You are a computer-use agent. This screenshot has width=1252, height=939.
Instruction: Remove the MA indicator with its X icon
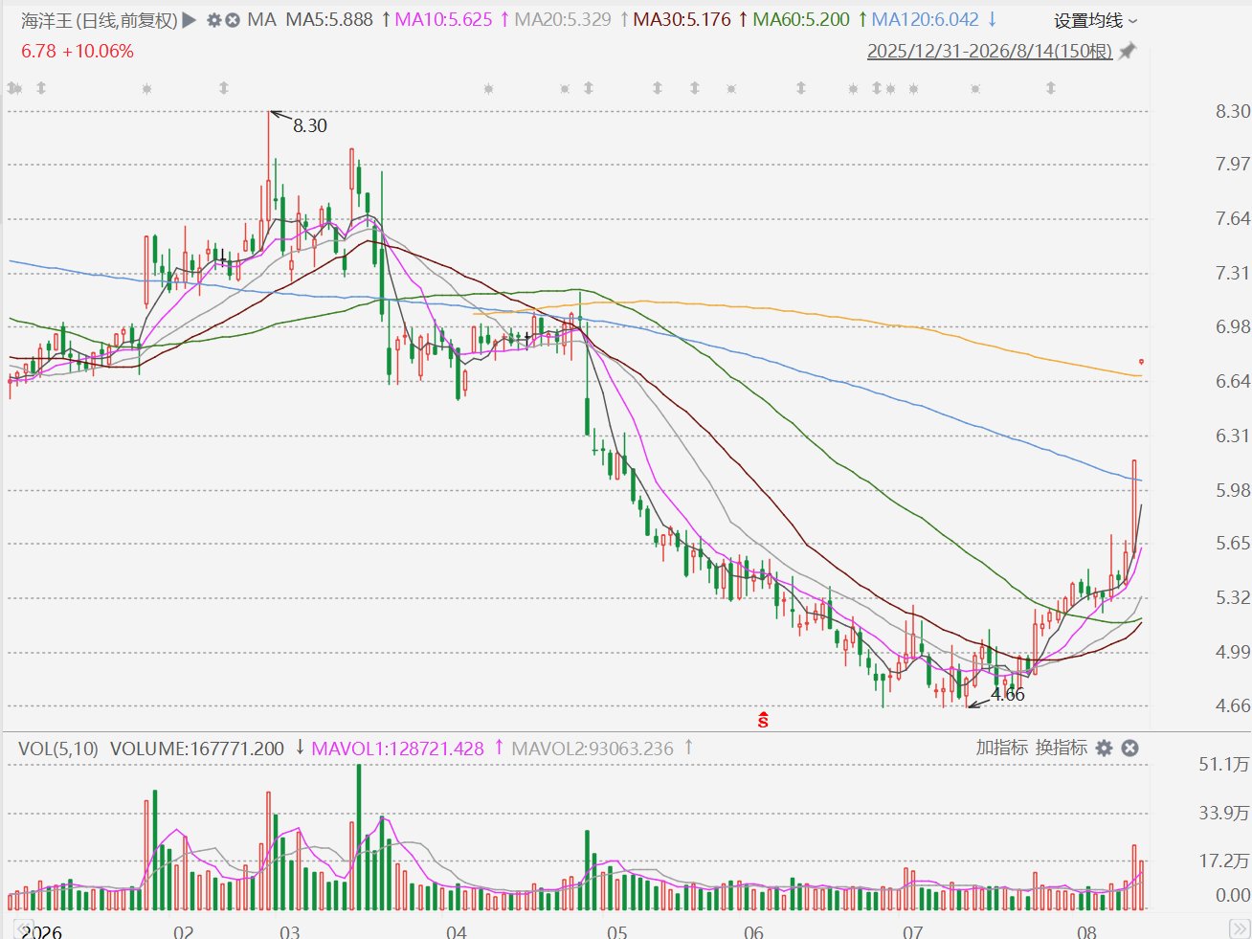[x=233, y=19]
